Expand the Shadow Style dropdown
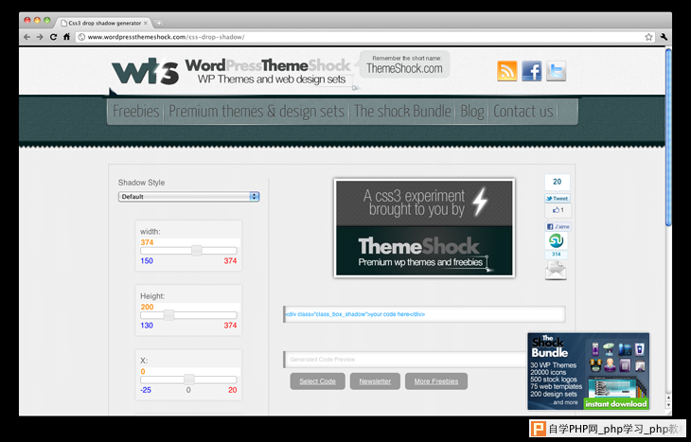This screenshot has width=691, height=442. 188,197
